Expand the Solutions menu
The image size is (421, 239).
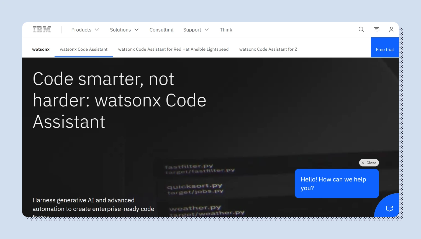point(124,30)
